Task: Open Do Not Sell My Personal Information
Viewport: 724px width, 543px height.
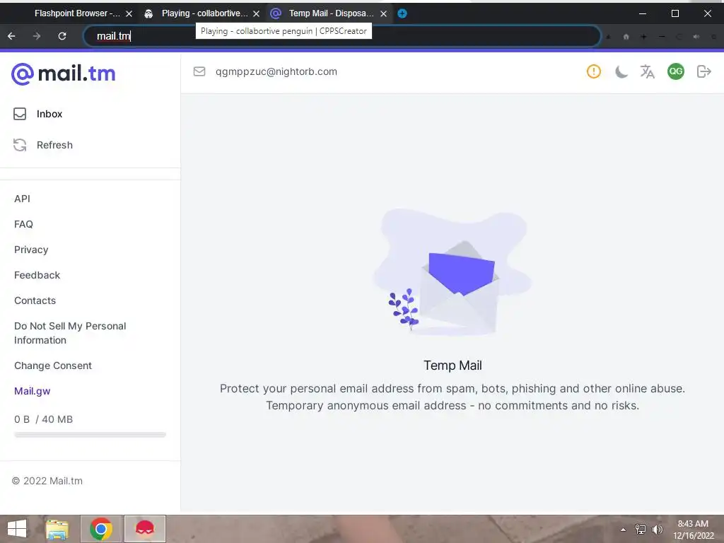Action: (x=70, y=333)
